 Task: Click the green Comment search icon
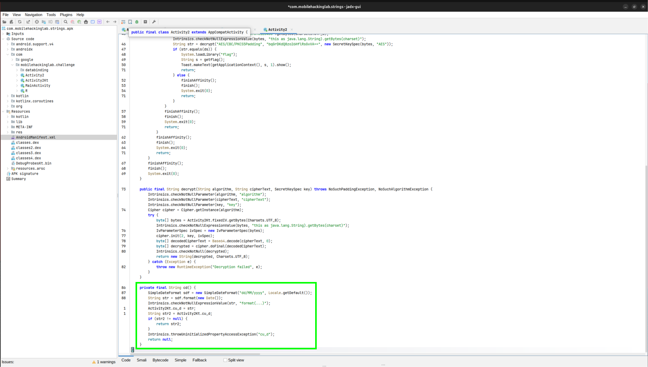point(79,22)
